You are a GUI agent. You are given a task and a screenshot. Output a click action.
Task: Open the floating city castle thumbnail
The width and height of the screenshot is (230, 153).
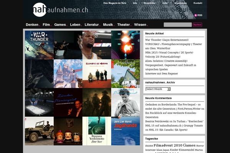coord(68,74)
